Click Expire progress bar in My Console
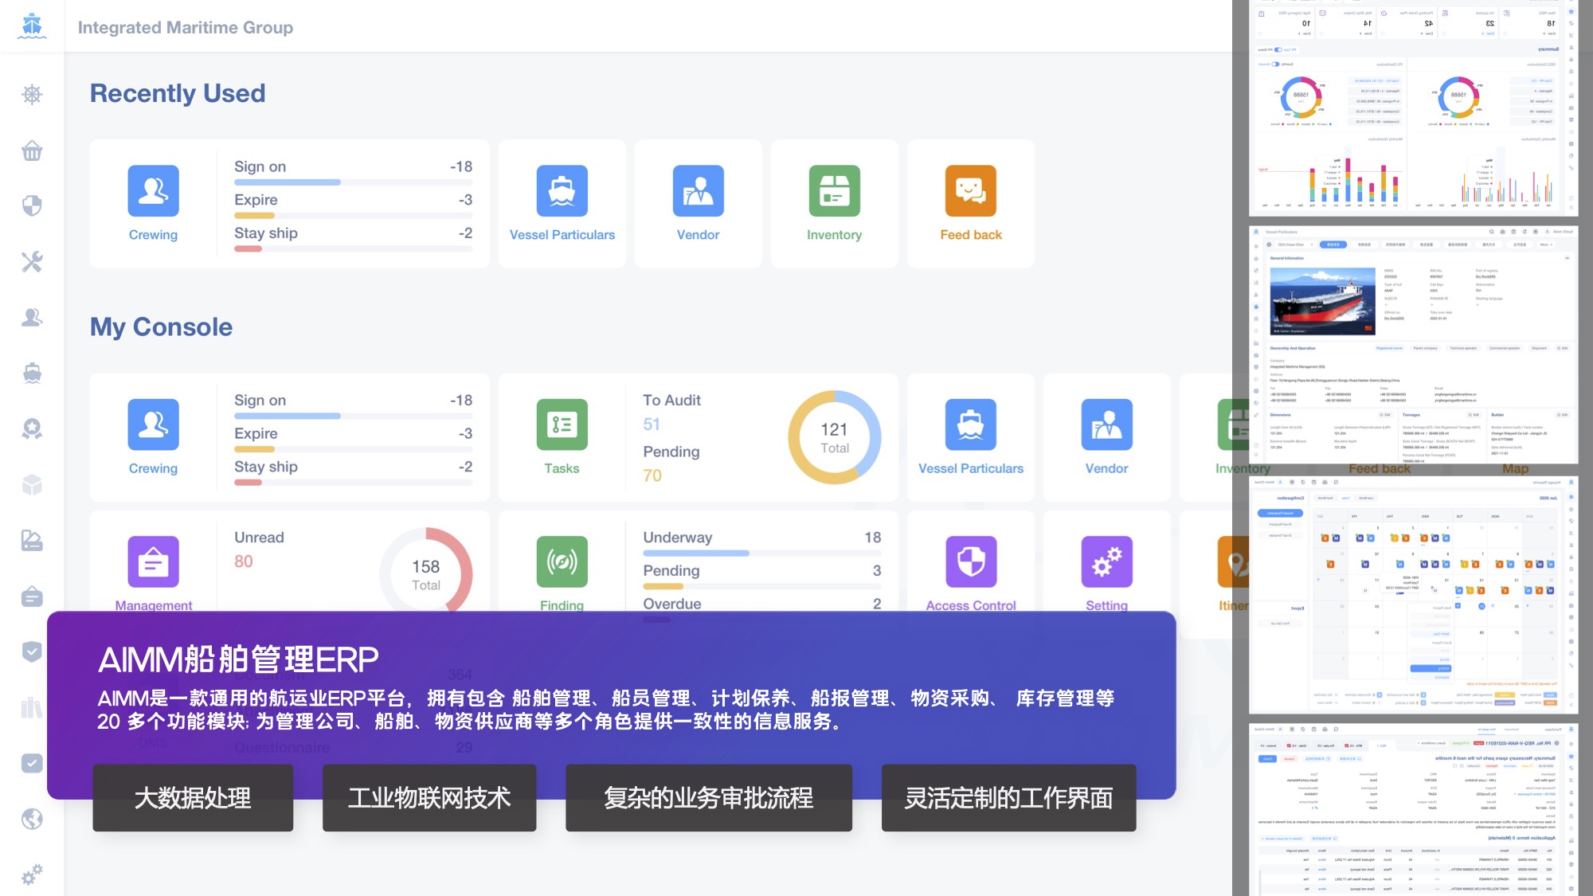 pyautogui.click(x=353, y=449)
